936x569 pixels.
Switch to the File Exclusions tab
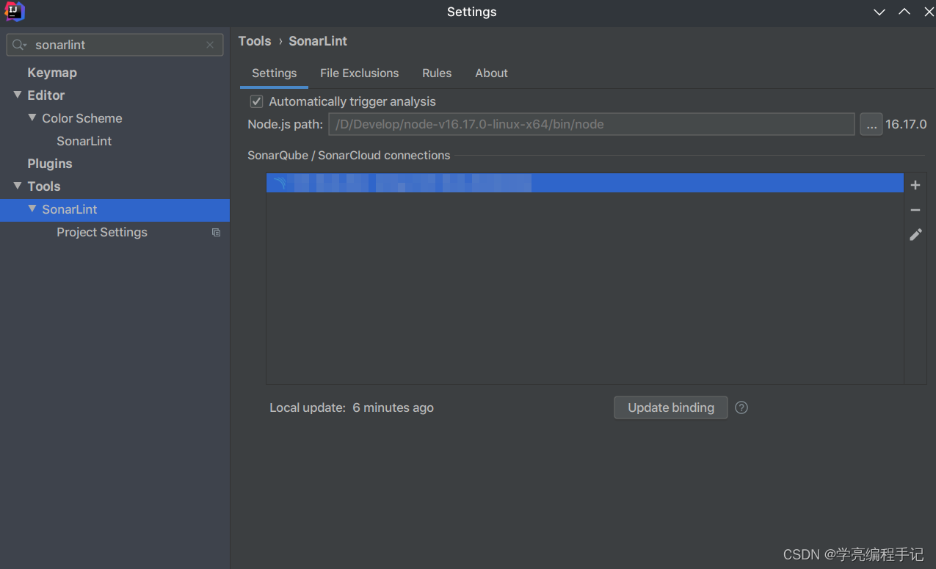359,73
